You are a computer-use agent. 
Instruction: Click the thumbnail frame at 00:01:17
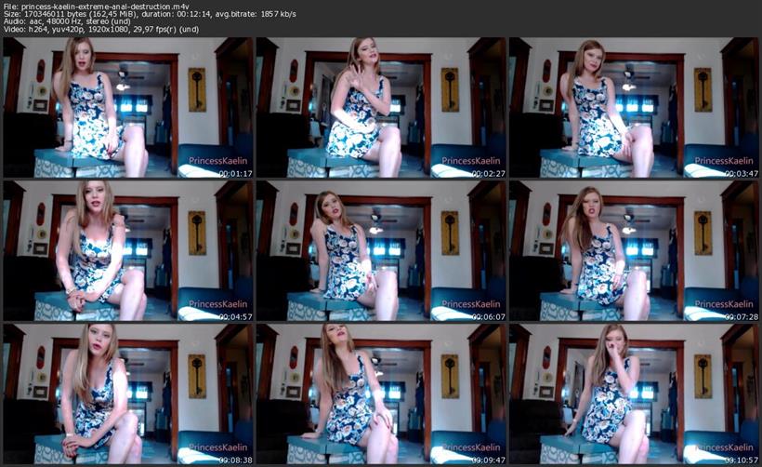pyautogui.click(x=128, y=107)
